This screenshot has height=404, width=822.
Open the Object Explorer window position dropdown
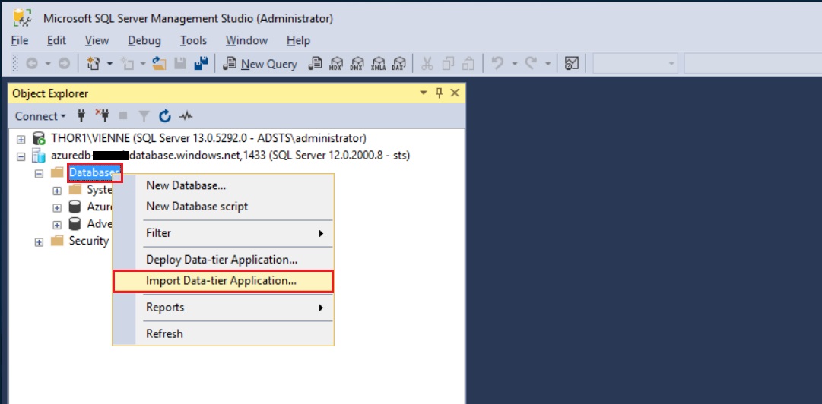[424, 93]
